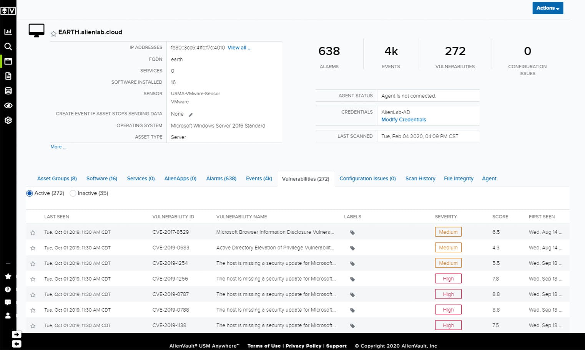Switch to the Events (4k) tab
The width and height of the screenshot is (585, 350).
259,178
